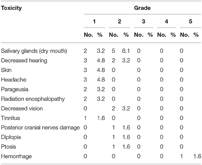Select the Grade 1 column heading

point(94,21)
